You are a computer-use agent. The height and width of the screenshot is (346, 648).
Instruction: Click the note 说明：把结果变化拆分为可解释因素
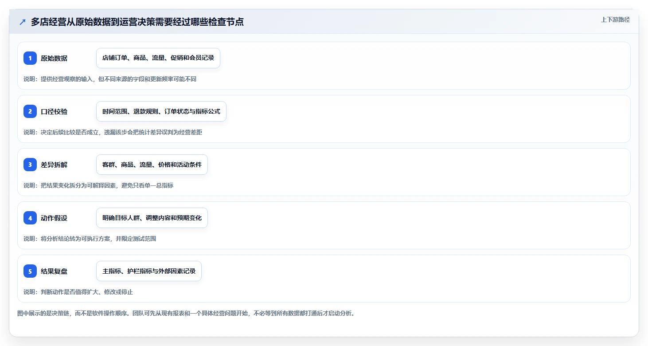pyautogui.click(x=98, y=185)
